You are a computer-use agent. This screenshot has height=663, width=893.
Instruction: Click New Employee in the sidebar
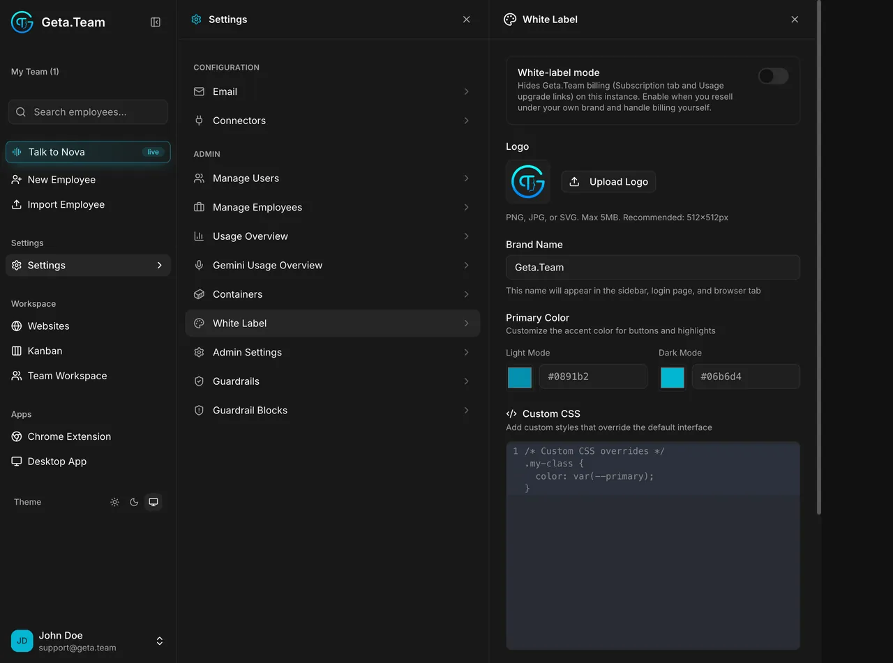pos(88,180)
